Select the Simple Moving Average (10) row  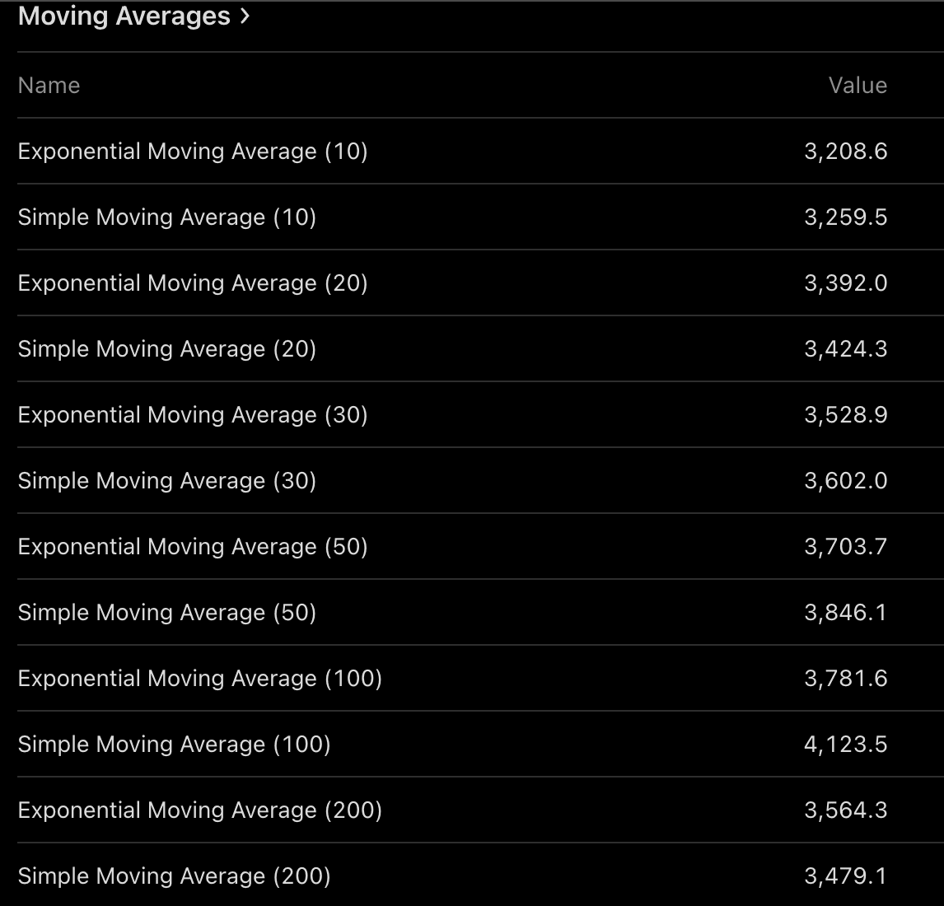point(167,217)
